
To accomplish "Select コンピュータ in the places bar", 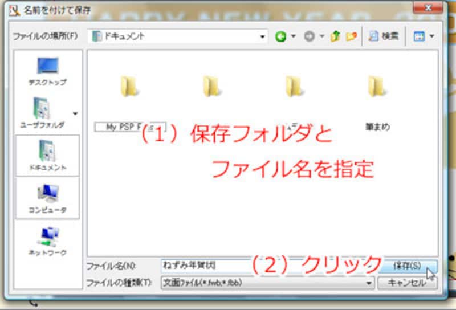I will 48,198.
